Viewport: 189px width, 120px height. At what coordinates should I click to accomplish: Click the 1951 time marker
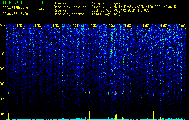click(20, 25)
